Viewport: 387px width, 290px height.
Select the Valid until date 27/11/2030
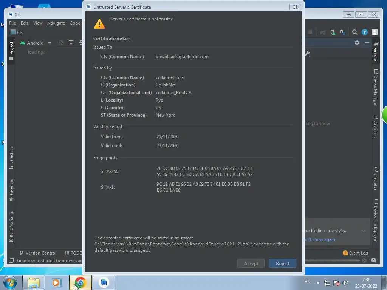pyautogui.click(x=167, y=146)
